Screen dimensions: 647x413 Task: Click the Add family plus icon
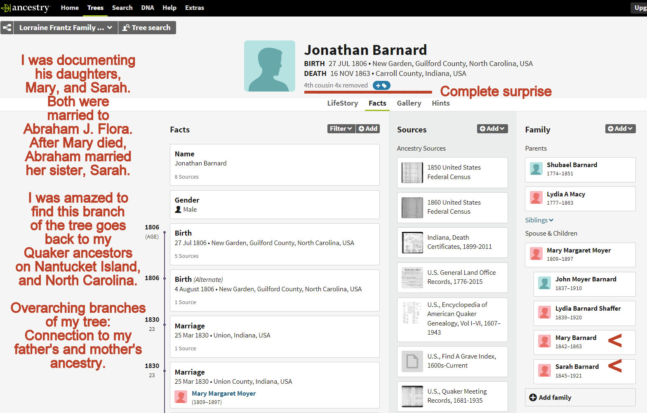(x=533, y=397)
